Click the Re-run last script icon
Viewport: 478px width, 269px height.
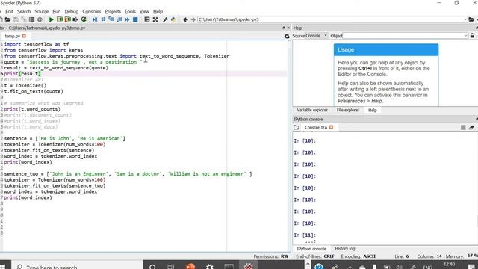click(84, 19)
